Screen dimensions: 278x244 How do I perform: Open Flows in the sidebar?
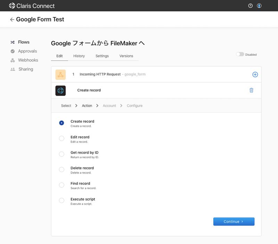tap(24, 42)
